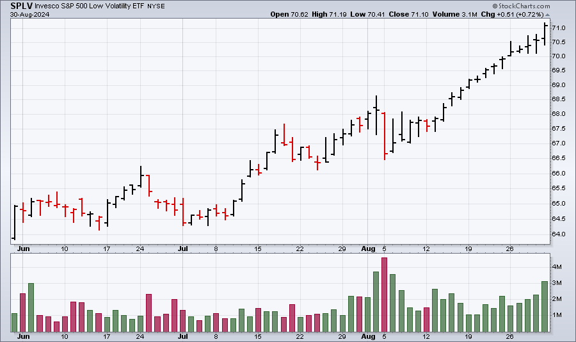Click the final price bar near 71.0
Viewport: 576px width, 342px height.
coord(545,34)
